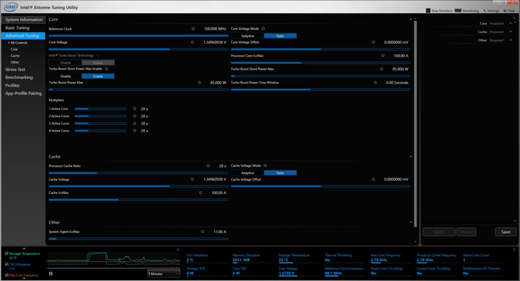The height and width of the screenshot is (281, 520).
Task: Collapse the Other section
Action: tap(410, 222)
